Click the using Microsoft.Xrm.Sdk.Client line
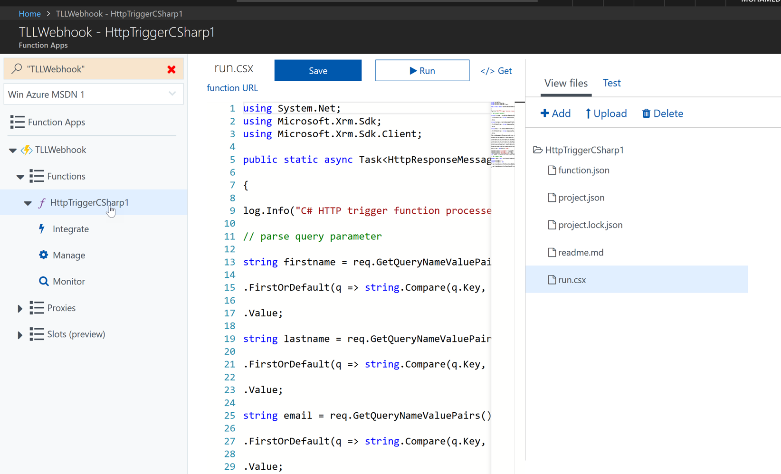 [x=333, y=134]
